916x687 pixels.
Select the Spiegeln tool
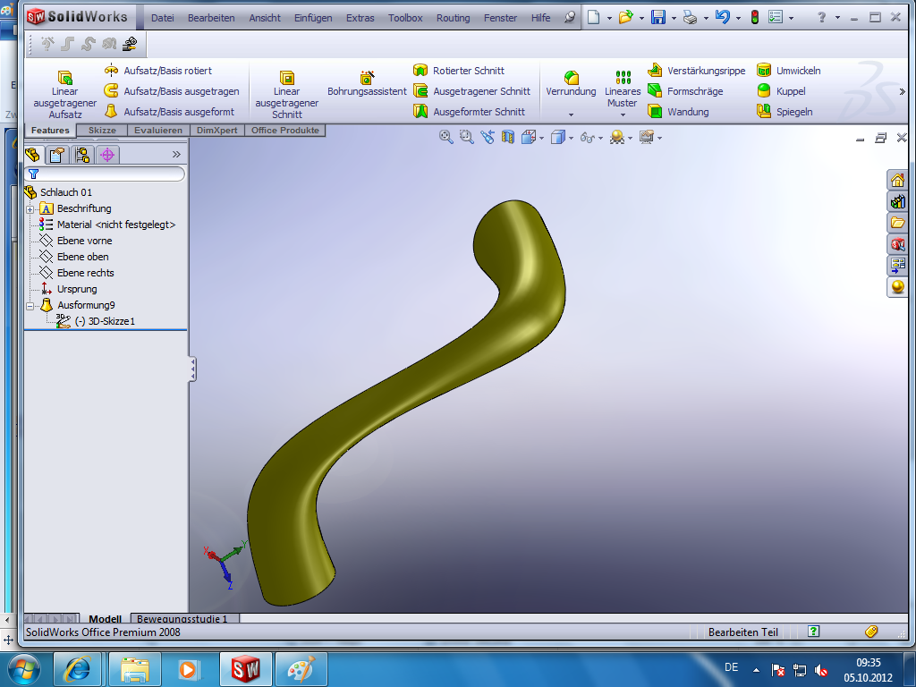[785, 112]
